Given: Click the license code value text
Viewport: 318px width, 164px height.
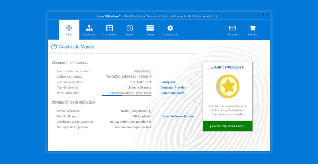Looking at the screenshot, I should [129, 77].
